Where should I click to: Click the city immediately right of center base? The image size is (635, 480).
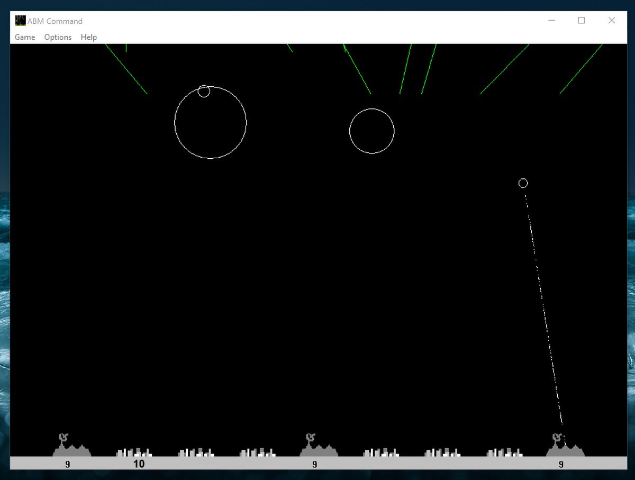(381, 452)
